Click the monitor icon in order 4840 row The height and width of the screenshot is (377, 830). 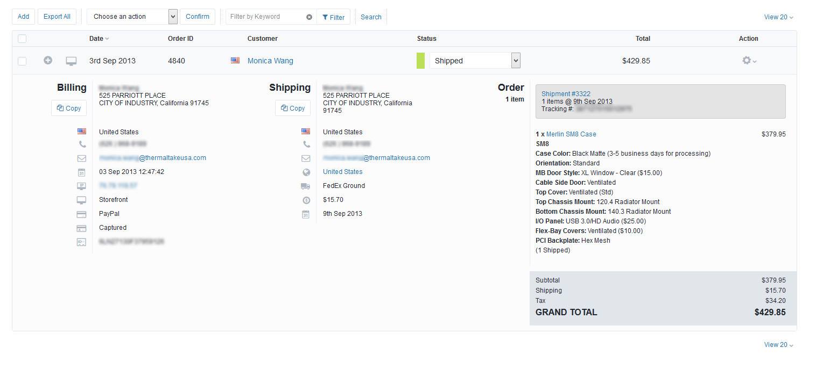click(x=71, y=61)
